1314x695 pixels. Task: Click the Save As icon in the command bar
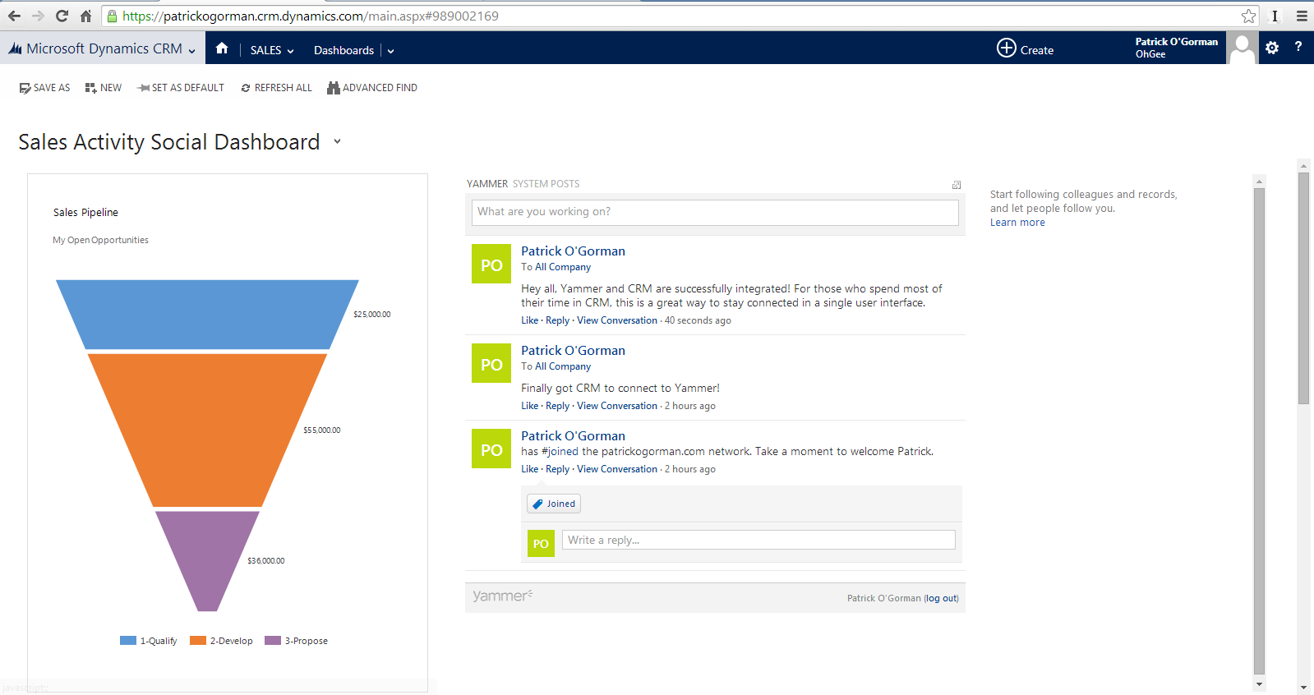tap(25, 88)
